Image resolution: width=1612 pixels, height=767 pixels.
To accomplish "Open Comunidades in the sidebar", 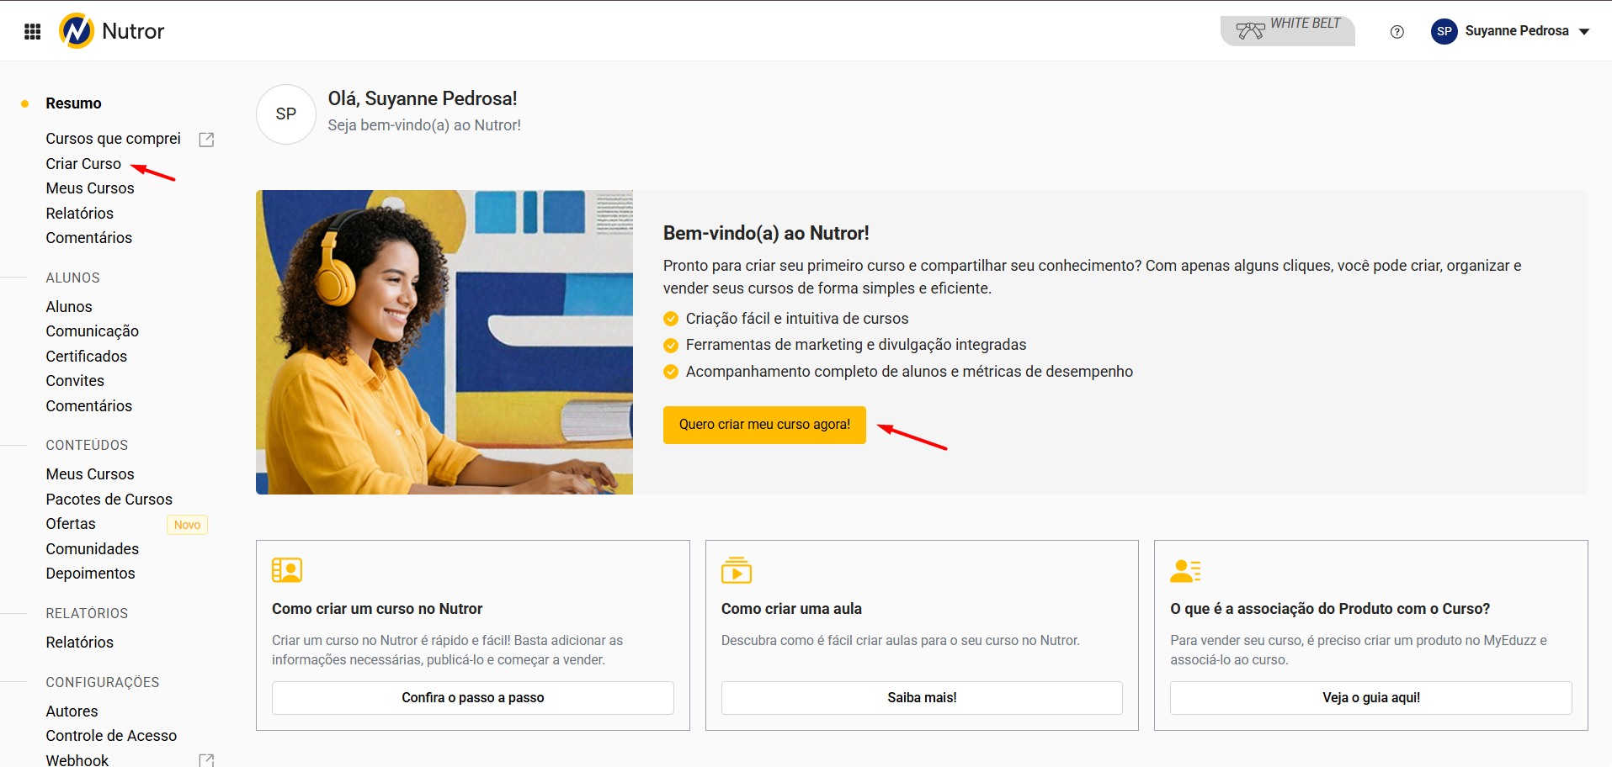I will point(93,549).
